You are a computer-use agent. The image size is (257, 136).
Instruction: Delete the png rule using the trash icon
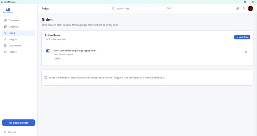pos(246,52)
